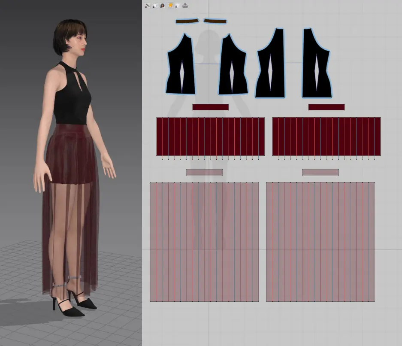402x346 pixels.
Task: Select the left dark red pleated skirt pattern
Action: 211,137
